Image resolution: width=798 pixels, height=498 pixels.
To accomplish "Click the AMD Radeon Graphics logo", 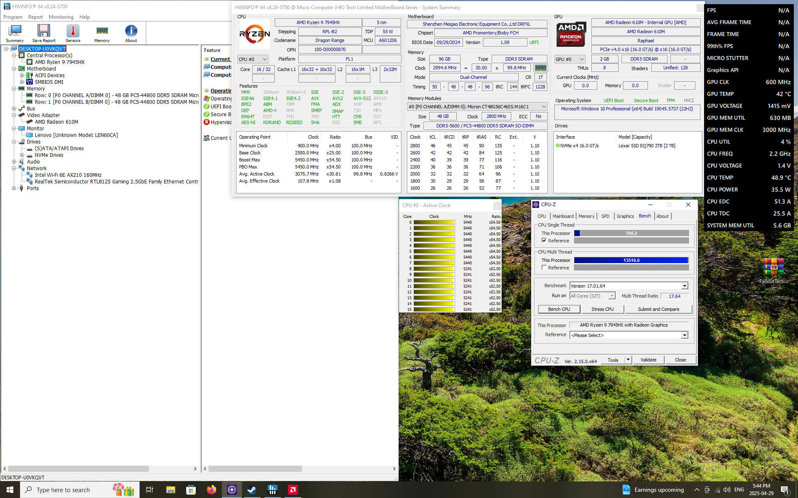I will (x=571, y=34).
